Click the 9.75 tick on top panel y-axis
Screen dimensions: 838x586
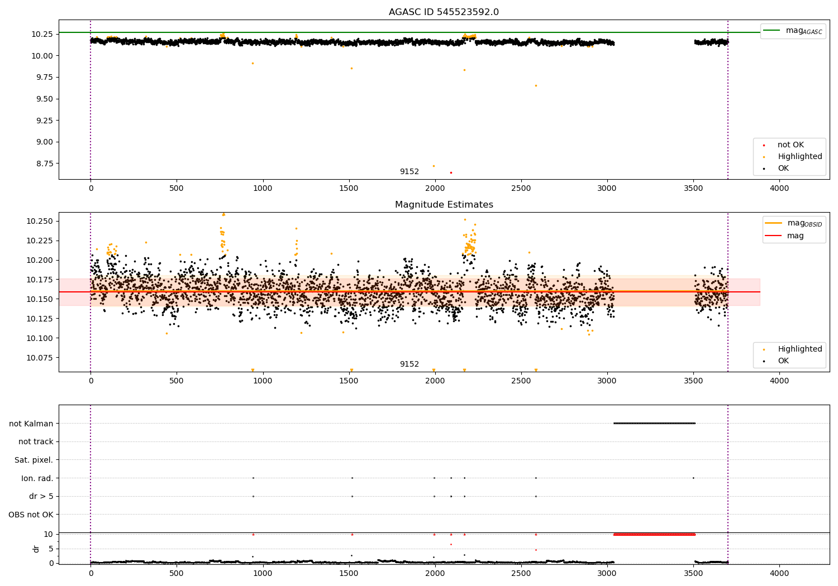click(44, 77)
